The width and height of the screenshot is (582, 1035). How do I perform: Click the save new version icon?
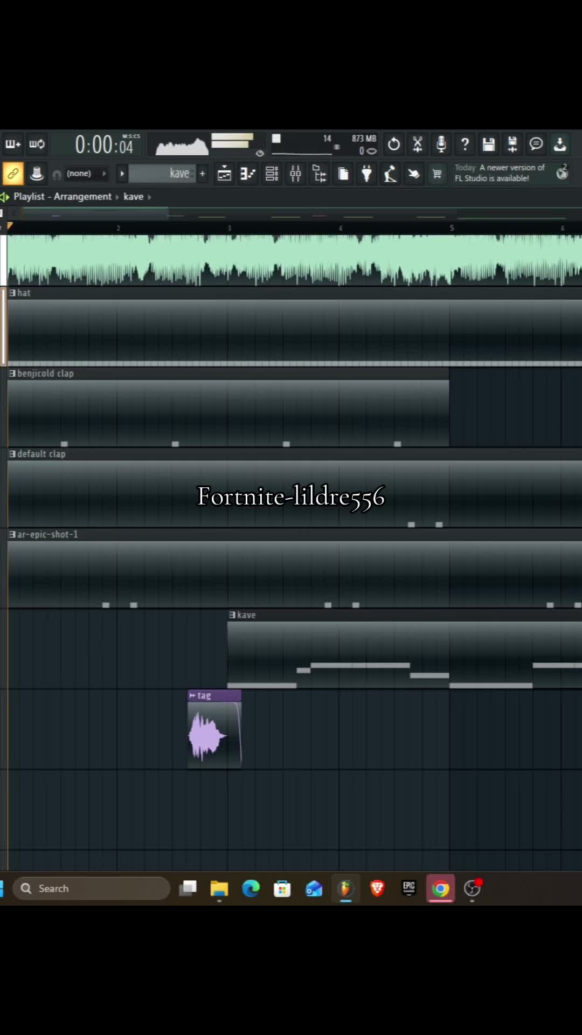[512, 144]
